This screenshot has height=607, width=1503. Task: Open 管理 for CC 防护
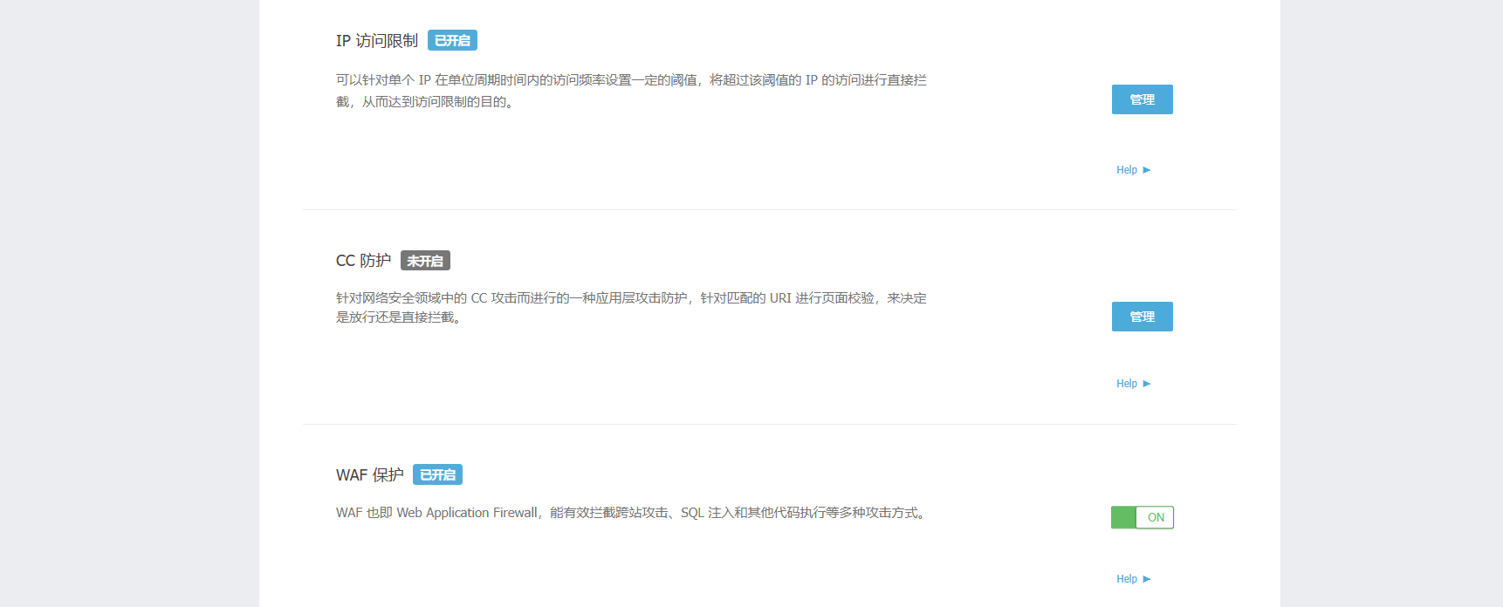[1142, 317]
